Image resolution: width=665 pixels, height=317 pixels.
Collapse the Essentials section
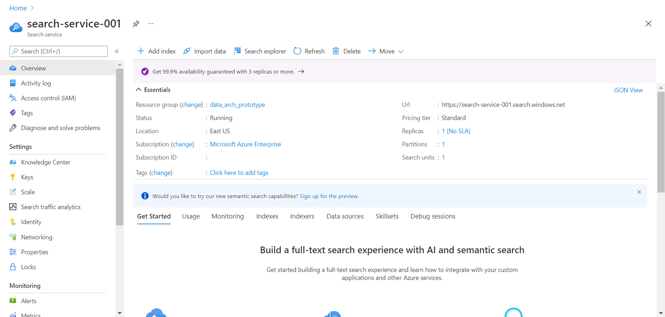click(x=139, y=90)
